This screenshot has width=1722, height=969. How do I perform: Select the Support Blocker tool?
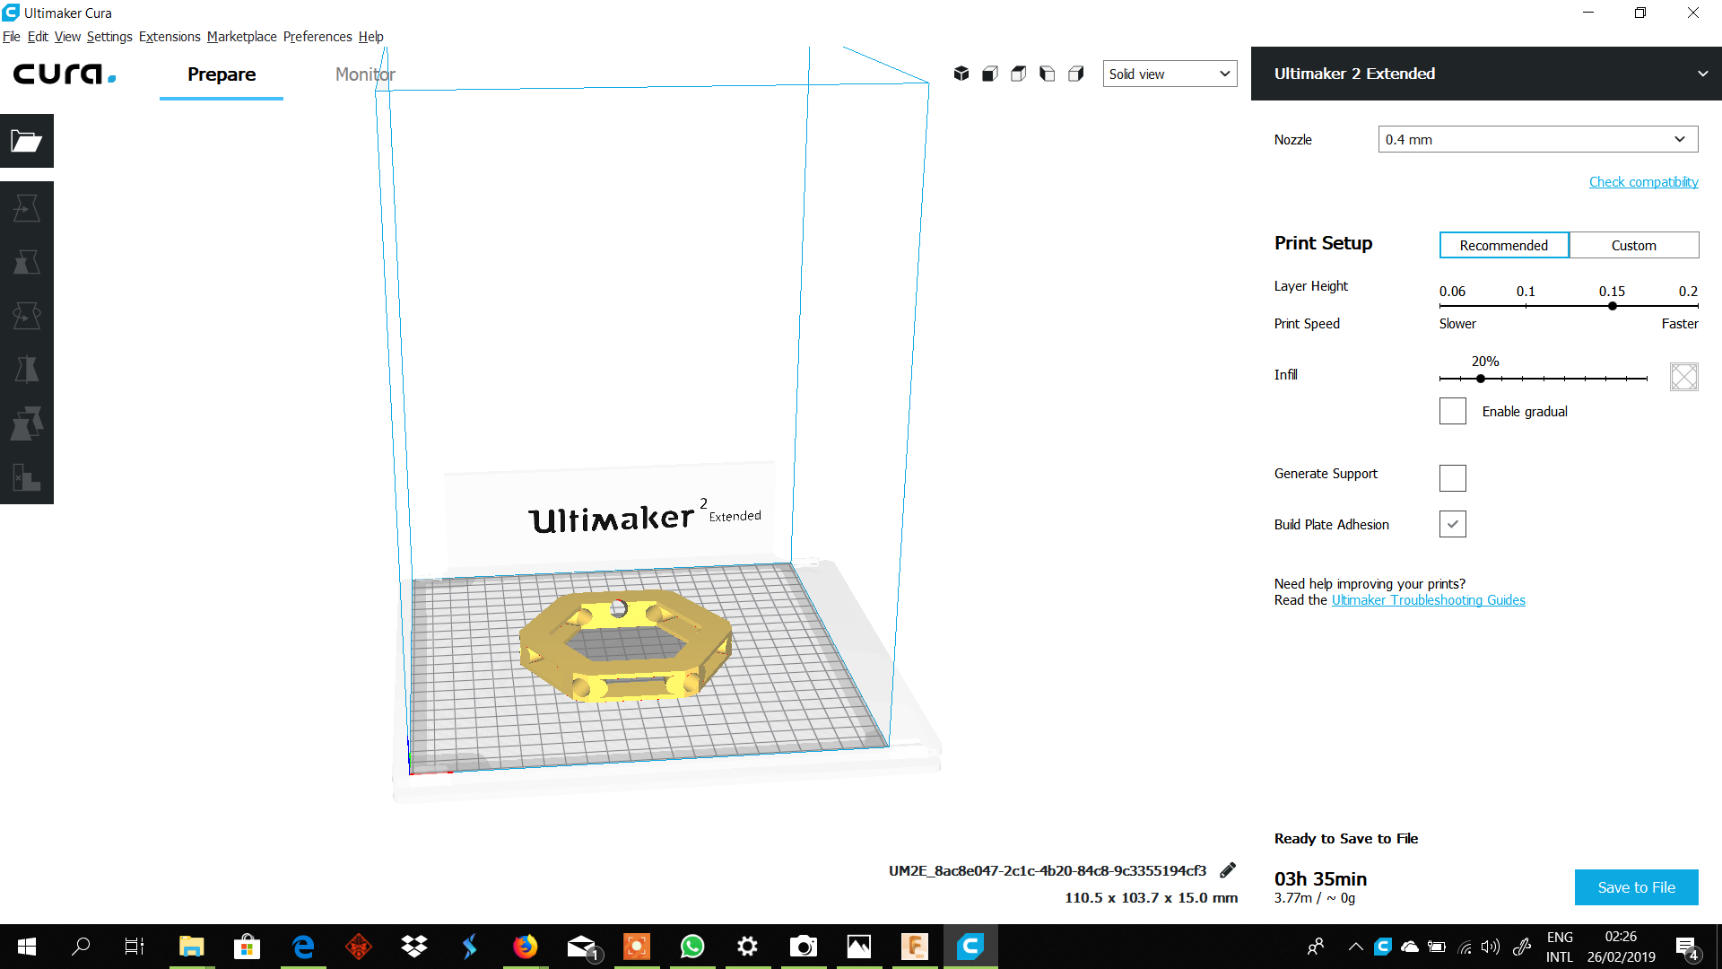coord(27,477)
